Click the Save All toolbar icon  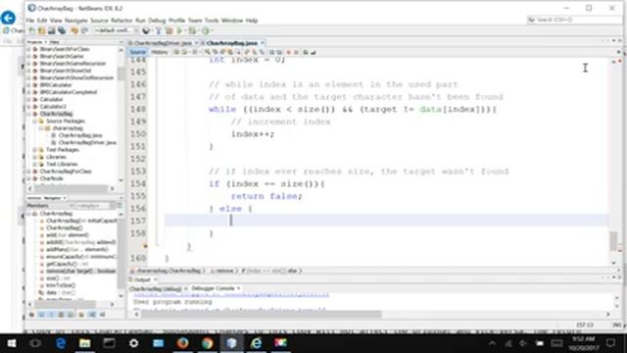(x=62, y=30)
